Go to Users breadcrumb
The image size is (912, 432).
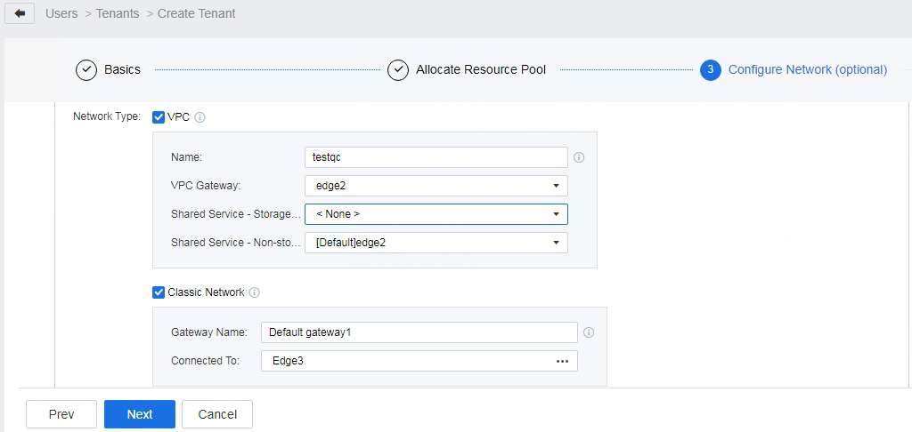pyautogui.click(x=61, y=14)
